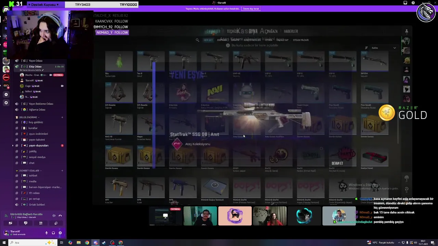
Task: Open Copilot from the taskbar
Action: pos(70,243)
